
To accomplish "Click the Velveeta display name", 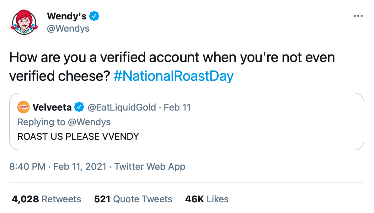I will (52, 107).
